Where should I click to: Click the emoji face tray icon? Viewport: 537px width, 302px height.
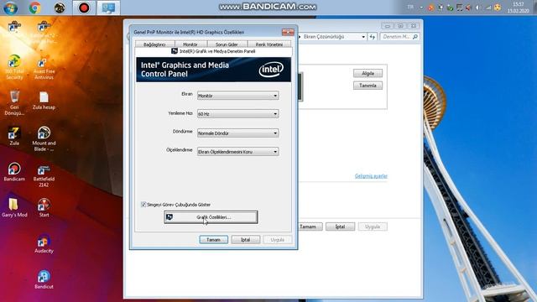(x=498, y=8)
